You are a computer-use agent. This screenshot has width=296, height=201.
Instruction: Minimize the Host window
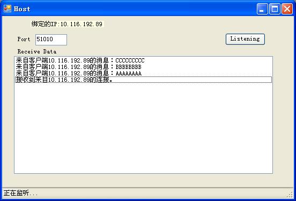pyautogui.click(x=262, y=9)
